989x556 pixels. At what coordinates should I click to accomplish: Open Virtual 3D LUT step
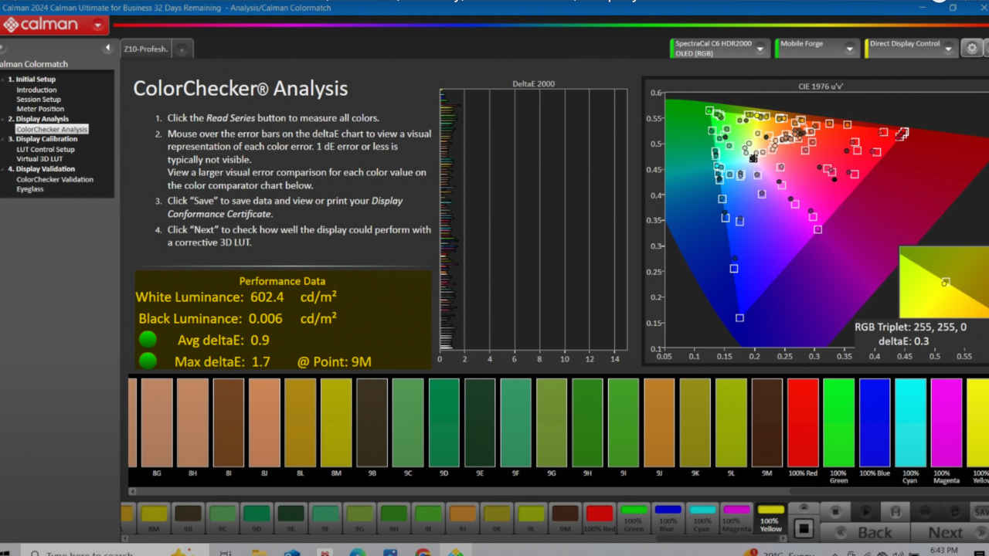point(39,159)
